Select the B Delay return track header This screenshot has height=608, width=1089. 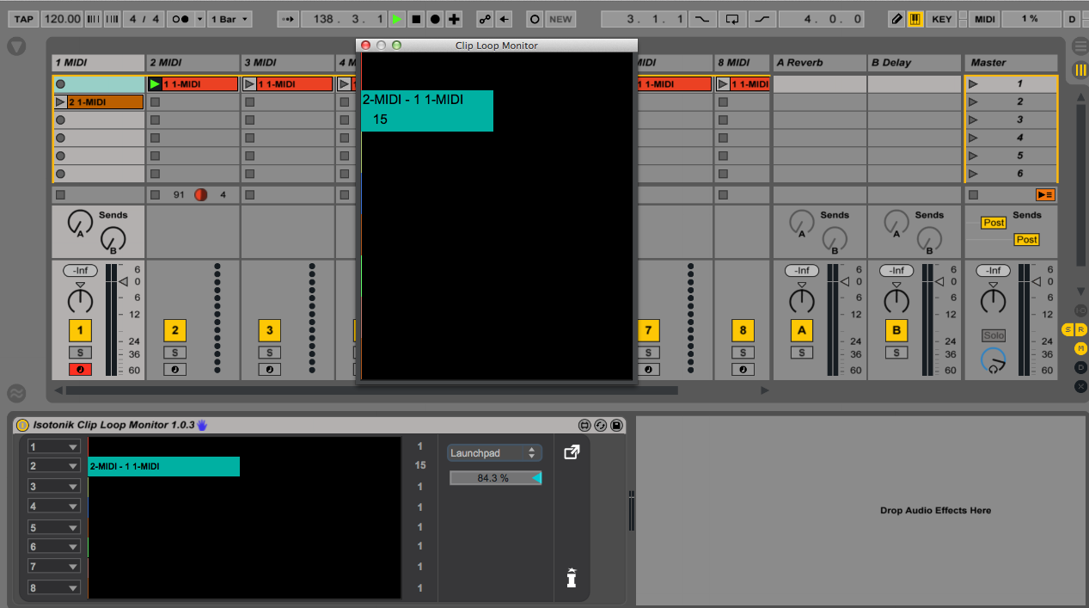click(913, 63)
